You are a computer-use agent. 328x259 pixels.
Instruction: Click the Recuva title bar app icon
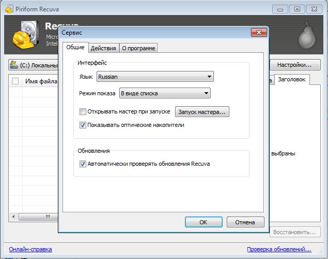(x=9, y=9)
